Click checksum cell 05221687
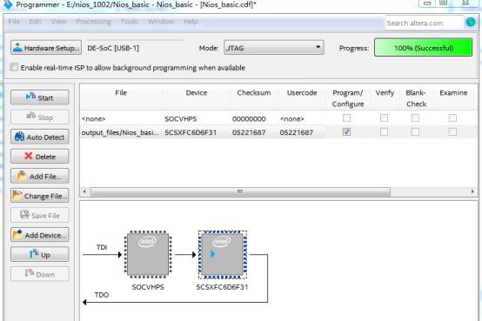The height and width of the screenshot is (321, 482). pos(254,132)
